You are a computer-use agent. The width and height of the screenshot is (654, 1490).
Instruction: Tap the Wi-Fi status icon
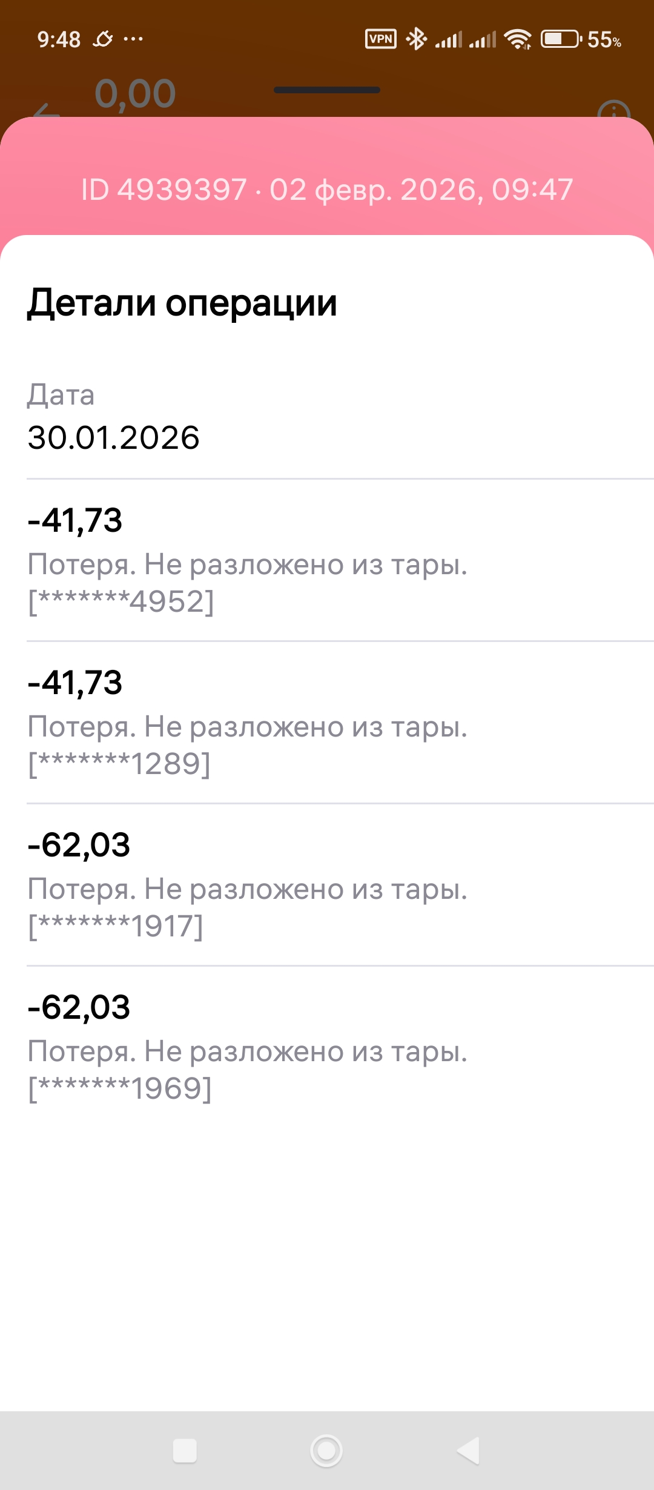click(518, 39)
